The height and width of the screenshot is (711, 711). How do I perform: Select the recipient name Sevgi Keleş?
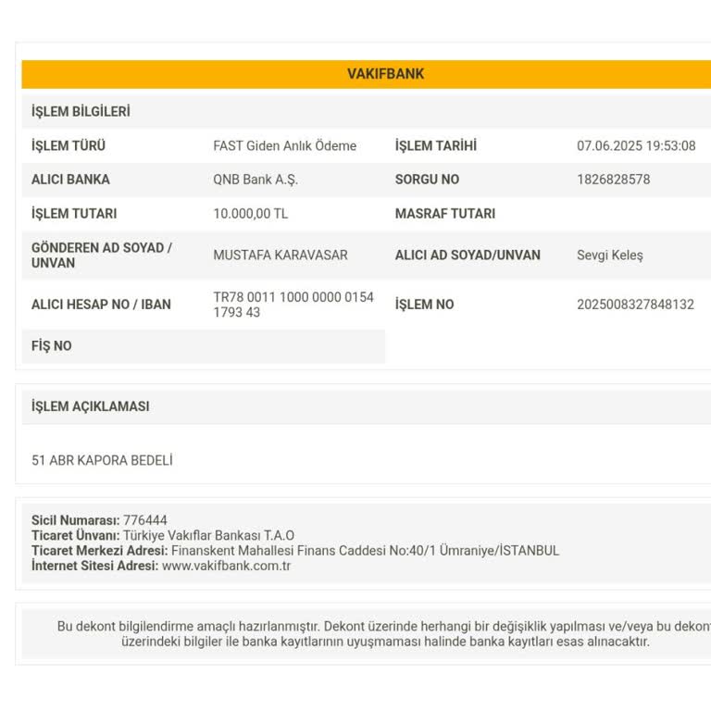610,256
